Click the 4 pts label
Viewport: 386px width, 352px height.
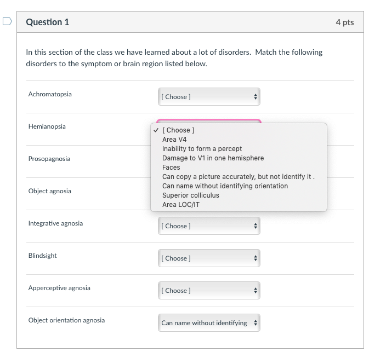point(344,22)
